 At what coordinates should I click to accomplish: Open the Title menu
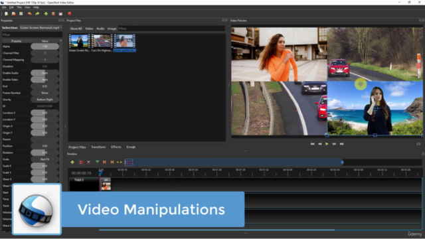click(19, 7)
